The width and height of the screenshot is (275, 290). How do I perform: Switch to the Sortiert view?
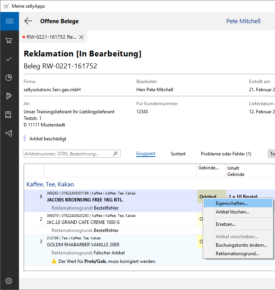coord(178,154)
